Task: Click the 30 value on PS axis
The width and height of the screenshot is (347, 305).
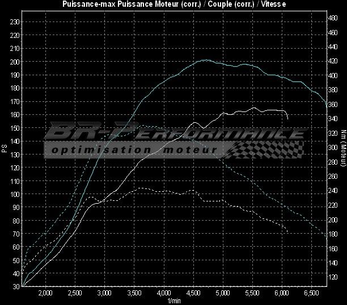Action: (x=16, y=286)
